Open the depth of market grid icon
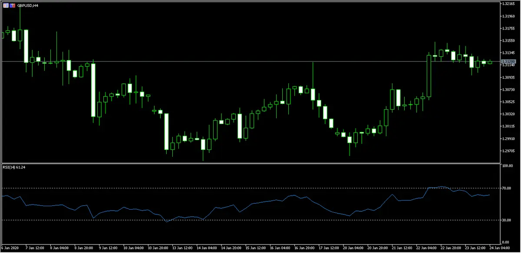The height and width of the screenshot is (253, 521). [x=6, y=5]
